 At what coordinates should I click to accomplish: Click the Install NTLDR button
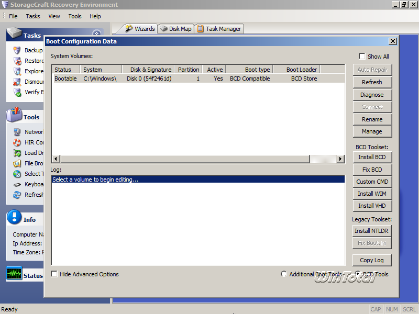point(372,231)
